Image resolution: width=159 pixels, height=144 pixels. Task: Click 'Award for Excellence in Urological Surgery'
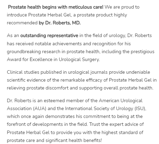coord(53,60)
